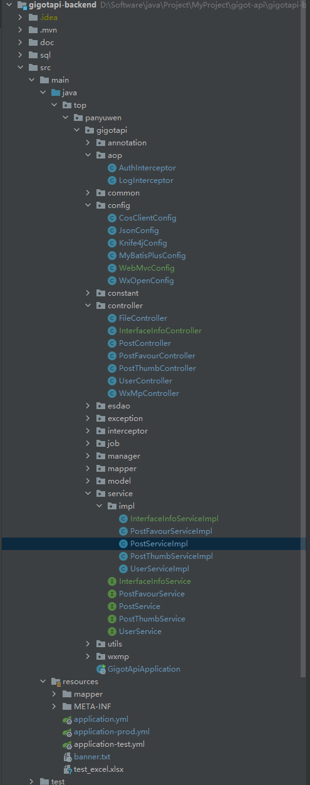This screenshot has height=785, width=310.
Task: Click the resources folder icon
Action: pyautogui.click(x=56, y=682)
